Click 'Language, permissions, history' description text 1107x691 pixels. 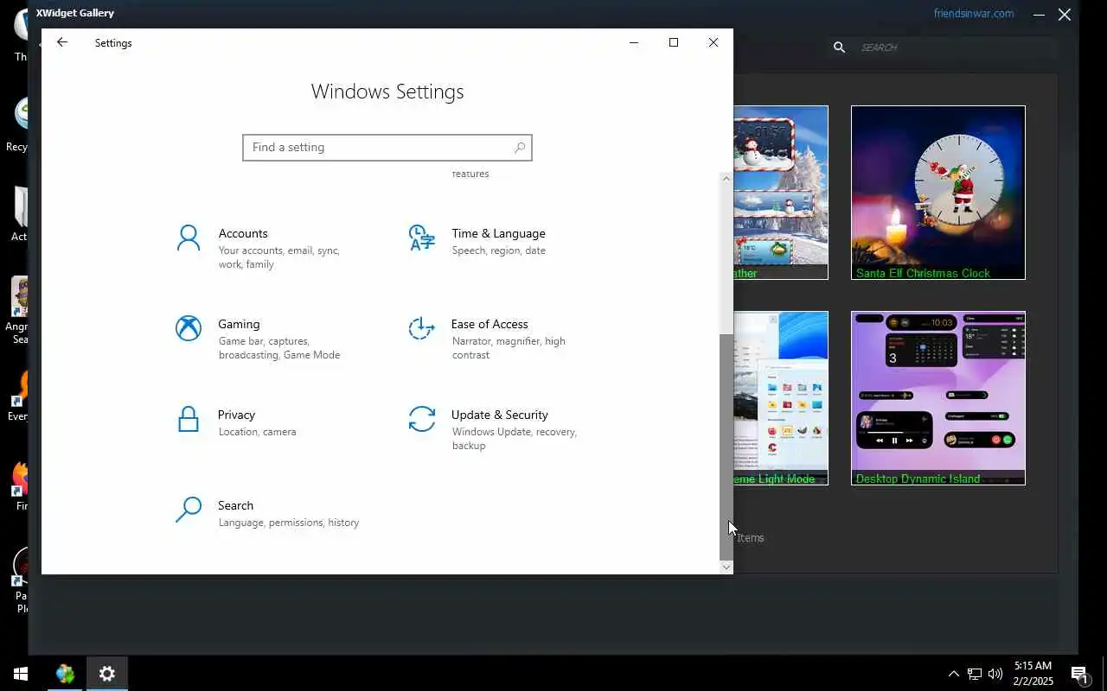click(x=289, y=523)
